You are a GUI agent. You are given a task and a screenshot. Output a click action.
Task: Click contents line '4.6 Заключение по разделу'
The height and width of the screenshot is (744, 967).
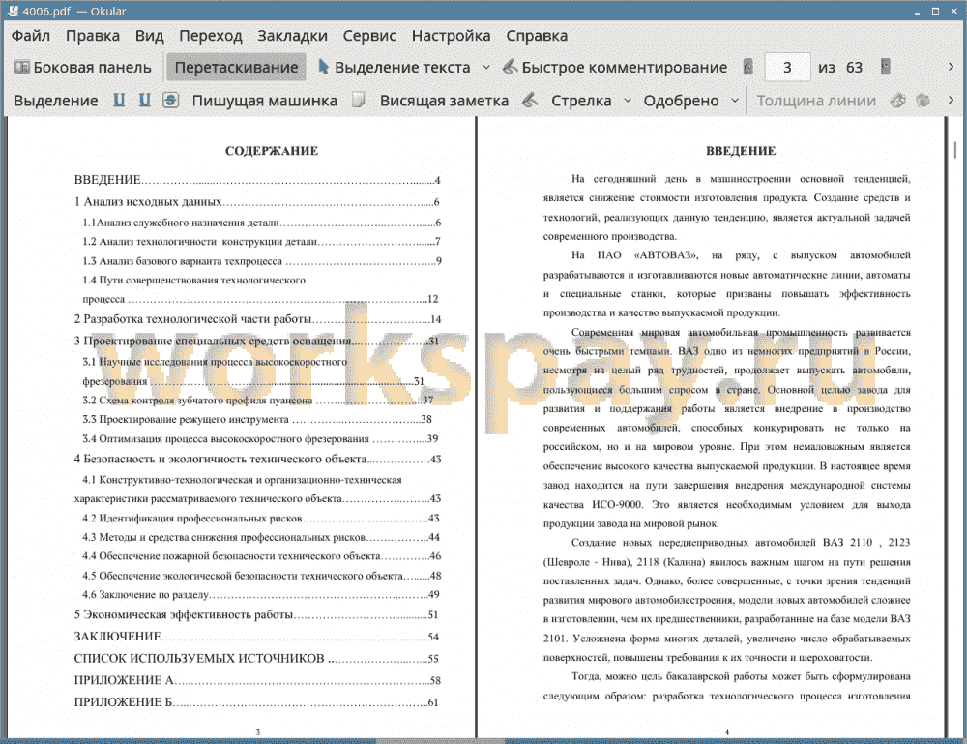[261, 595]
